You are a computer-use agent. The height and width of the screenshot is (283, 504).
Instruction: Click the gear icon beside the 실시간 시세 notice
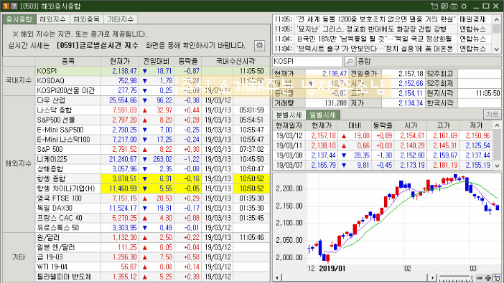pos(259,45)
